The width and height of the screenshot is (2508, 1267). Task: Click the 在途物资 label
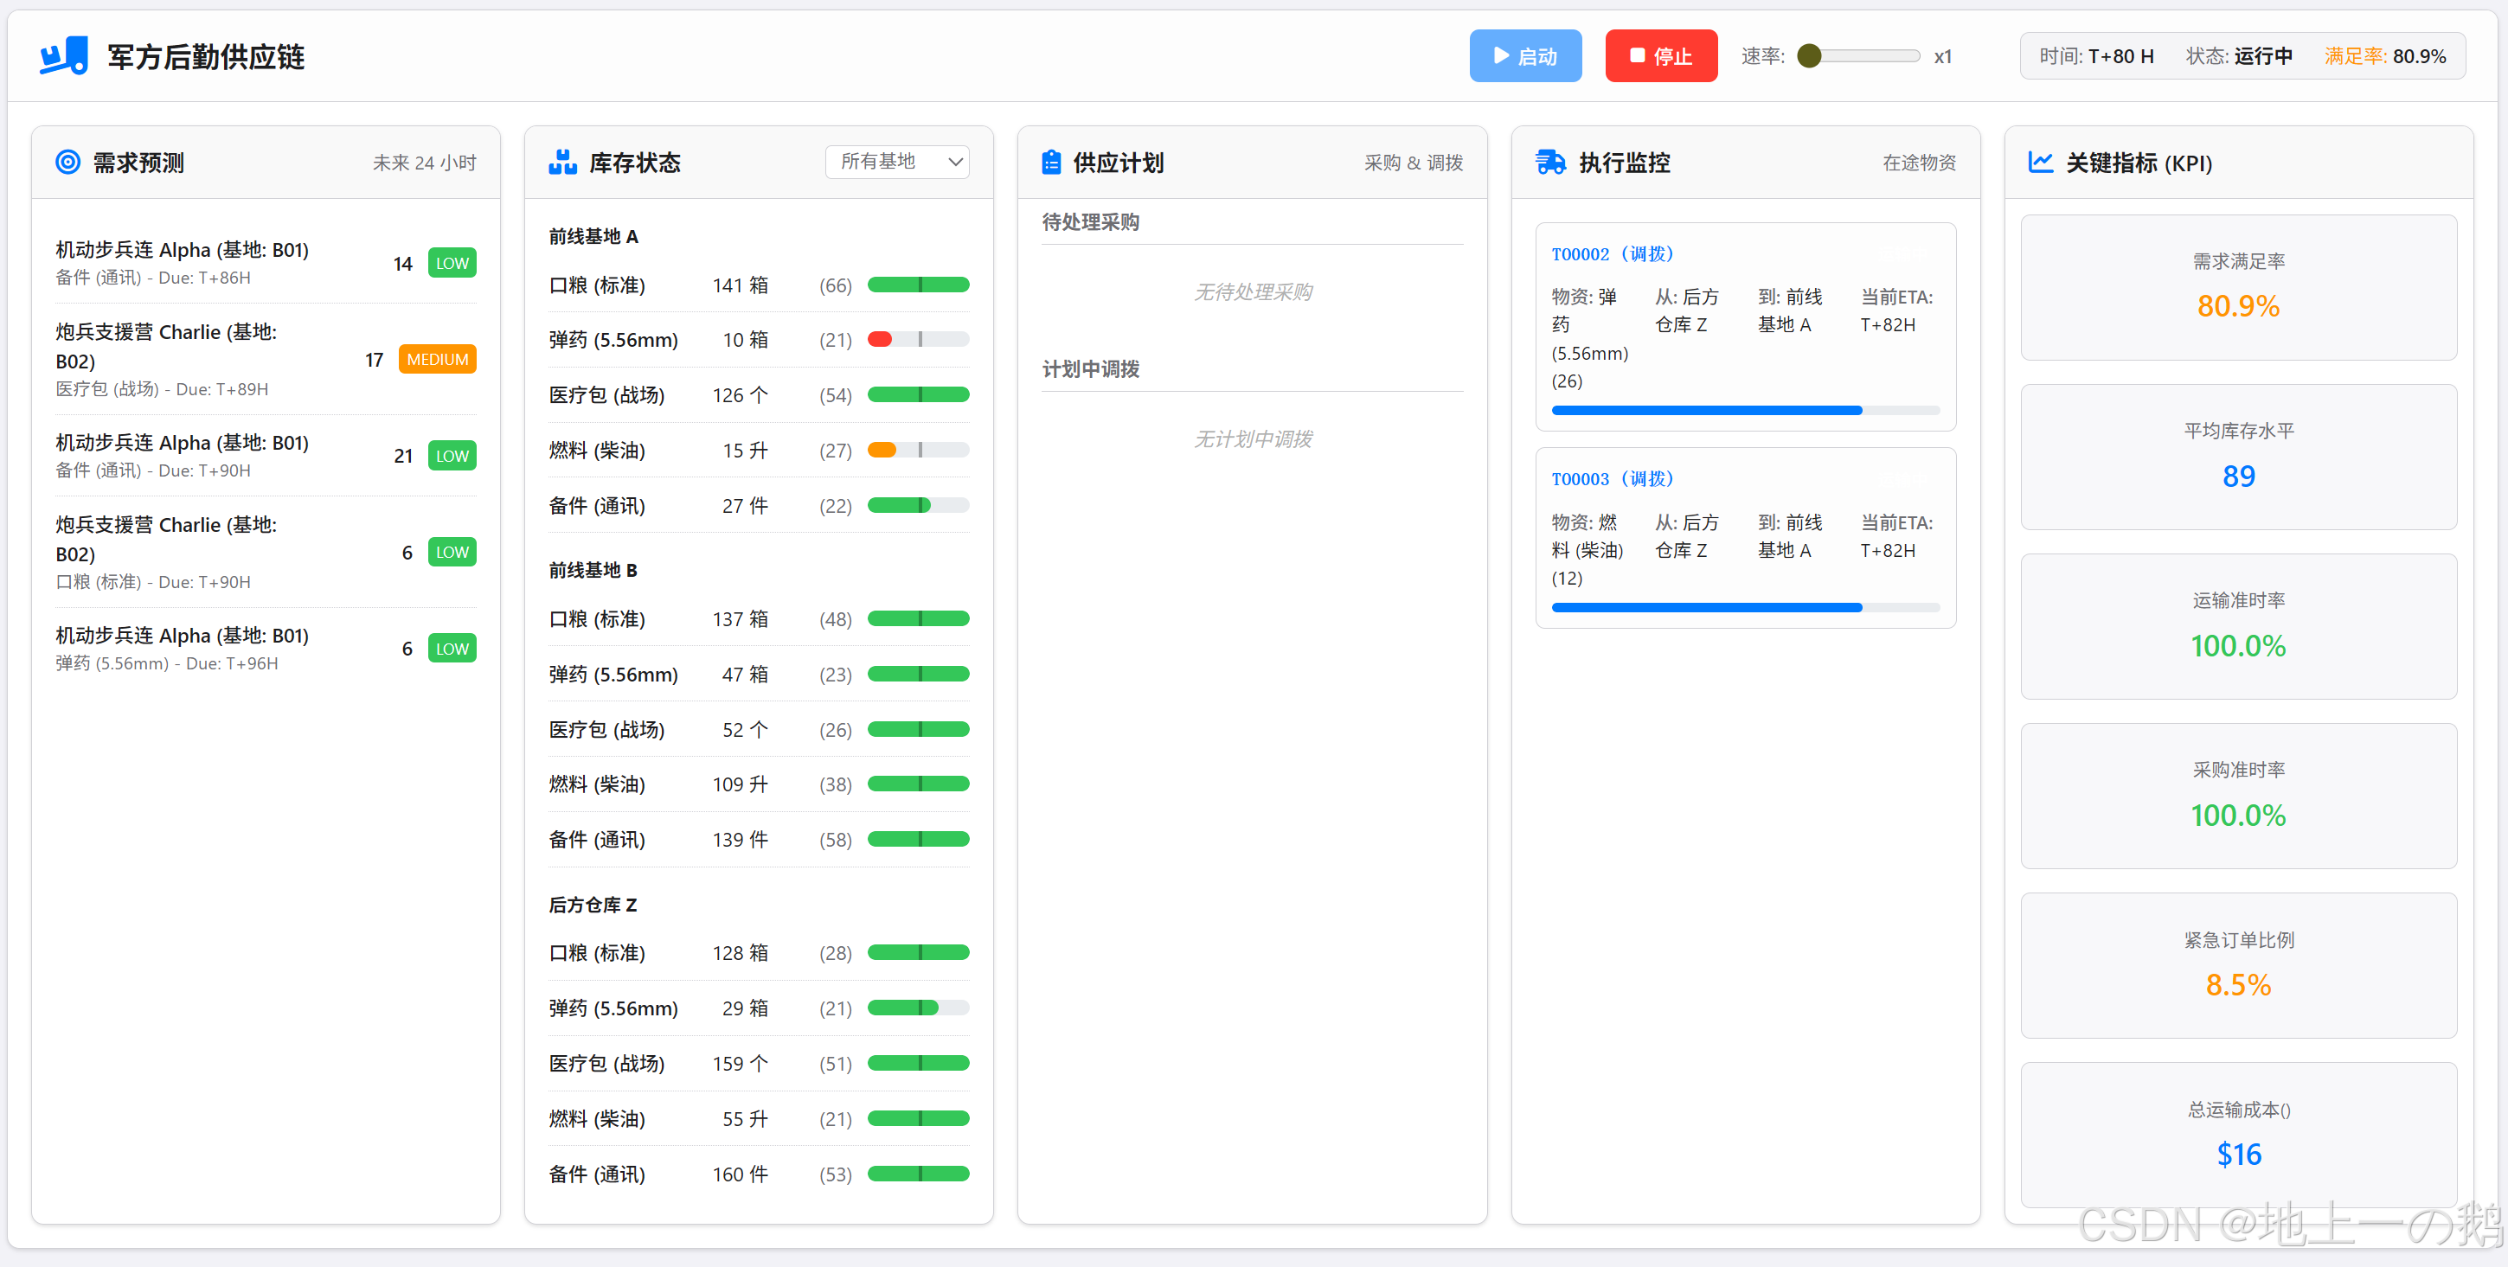point(1918,163)
